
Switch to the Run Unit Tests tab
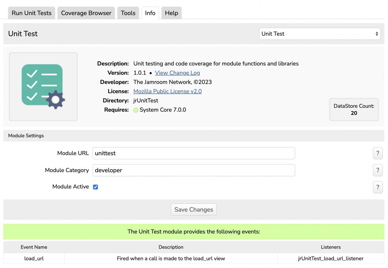click(x=32, y=13)
